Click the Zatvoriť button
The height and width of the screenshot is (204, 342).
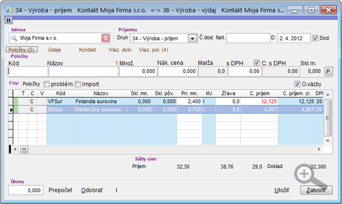[x=316, y=190]
